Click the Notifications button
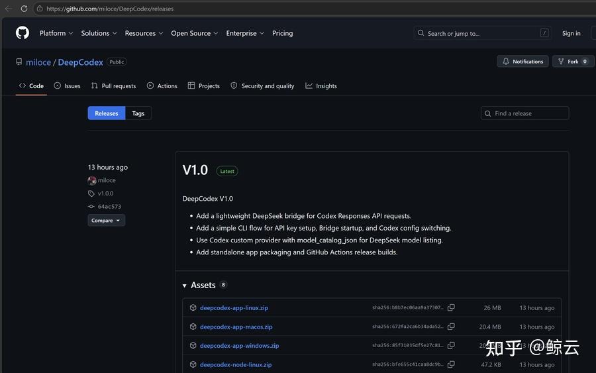 [x=522, y=61]
